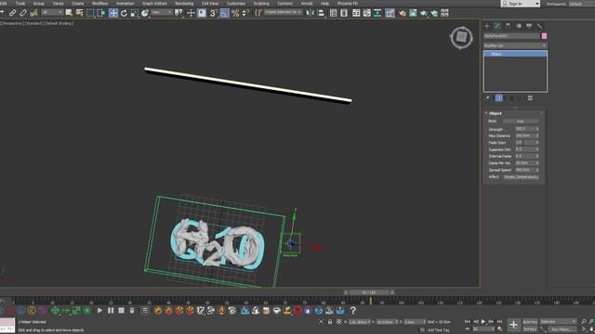Switch to the Modify command panel tab
The image size is (595, 334).
pyautogui.click(x=497, y=26)
